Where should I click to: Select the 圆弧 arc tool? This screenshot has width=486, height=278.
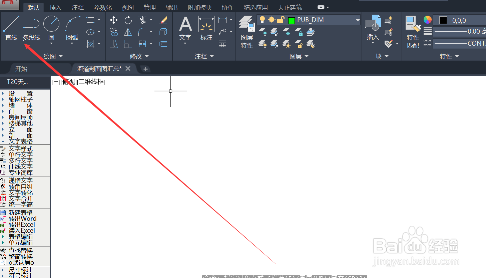[x=72, y=28]
